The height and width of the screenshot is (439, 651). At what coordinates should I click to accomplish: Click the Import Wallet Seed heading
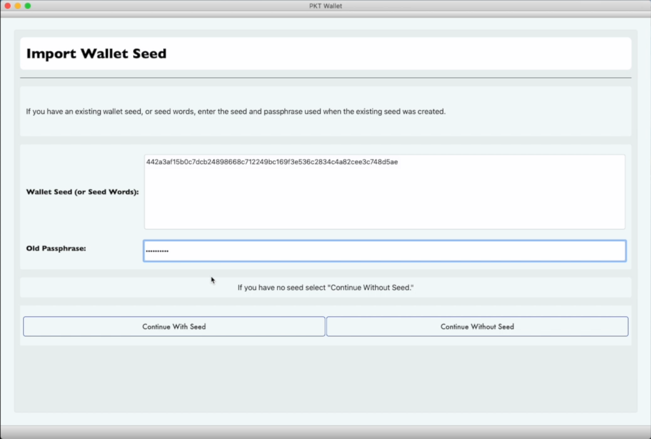(x=96, y=53)
